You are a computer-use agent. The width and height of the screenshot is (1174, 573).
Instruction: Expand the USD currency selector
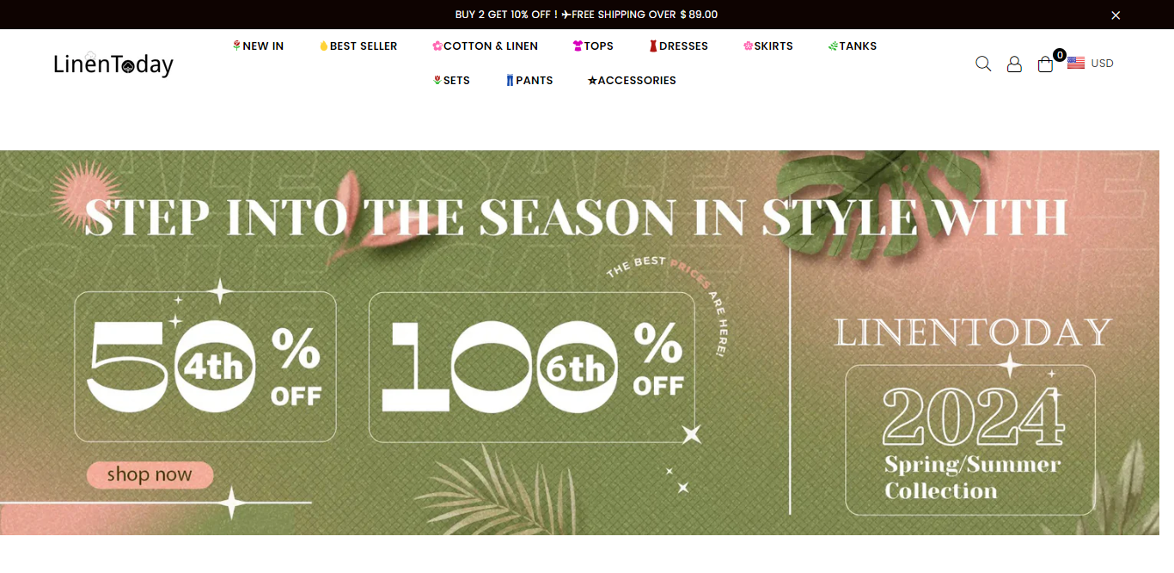[1102, 64]
